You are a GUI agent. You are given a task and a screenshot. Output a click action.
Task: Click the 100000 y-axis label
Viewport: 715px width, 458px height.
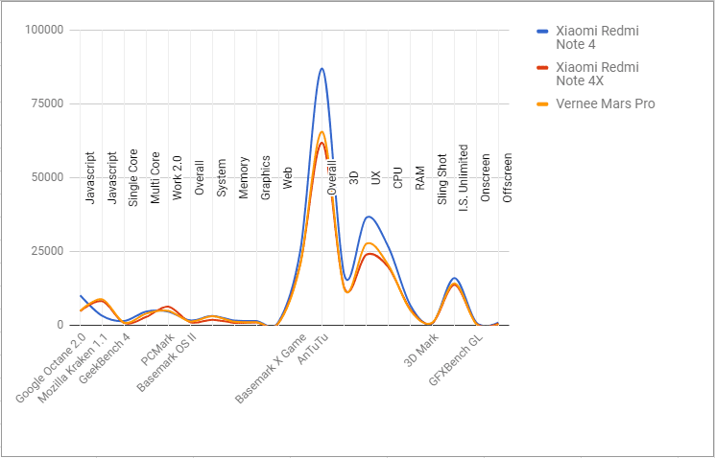click(44, 30)
